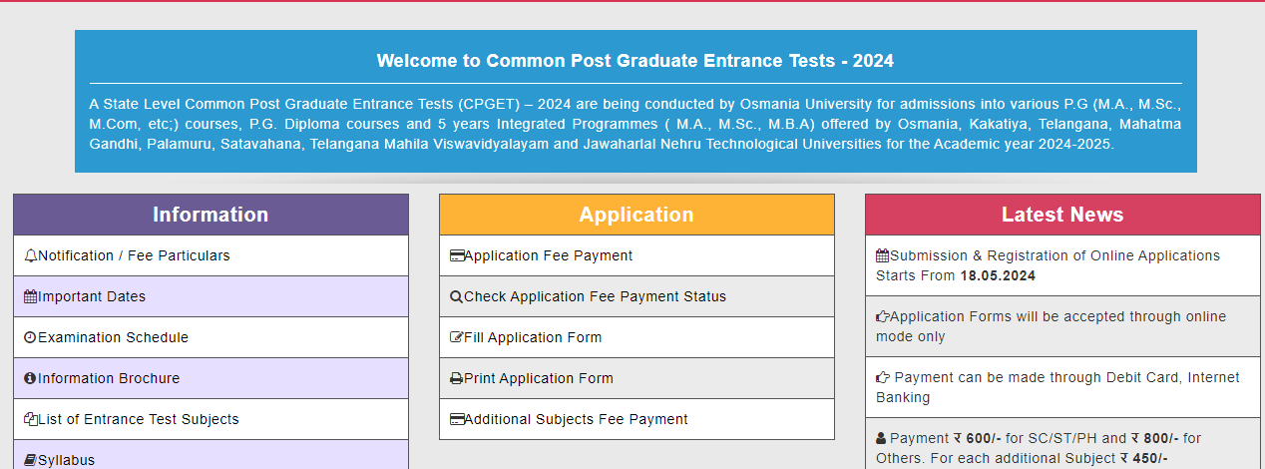Click the info icon next to Information Brochure
The width and height of the screenshot is (1265, 469).
[x=30, y=379]
